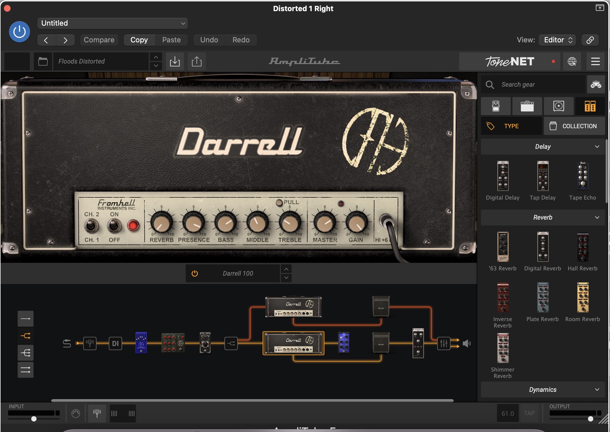Click the Search gear field

[533, 84]
